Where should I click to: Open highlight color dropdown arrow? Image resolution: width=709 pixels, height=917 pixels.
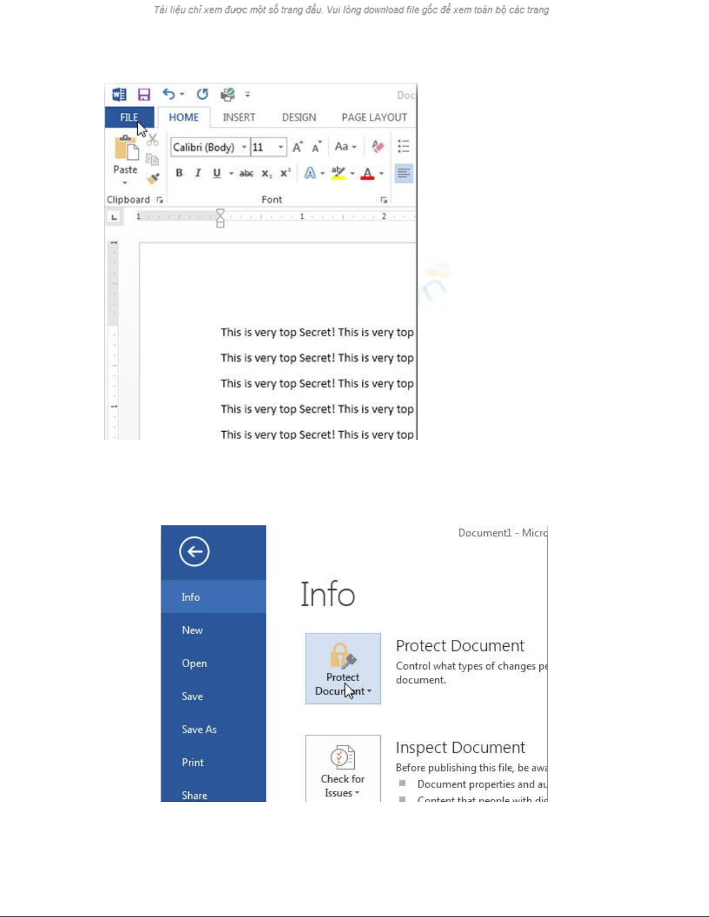(x=352, y=174)
